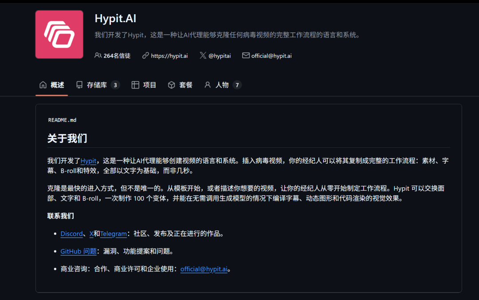The height and width of the screenshot is (300, 479).
Task: Click the 联系我们 subheading
Action: (60, 216)
